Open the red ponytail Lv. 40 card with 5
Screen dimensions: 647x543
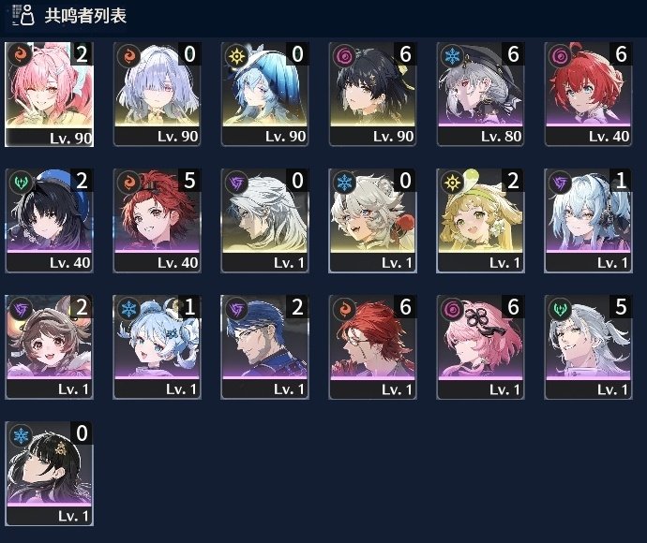tap(158, 221)
